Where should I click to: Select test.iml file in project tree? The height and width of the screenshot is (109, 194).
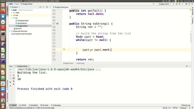[18, 28]
